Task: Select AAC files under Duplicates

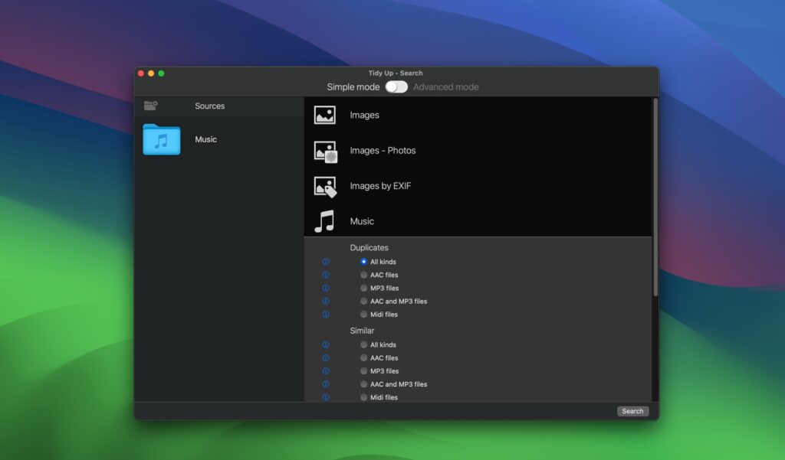Action: tap(363, 275)
